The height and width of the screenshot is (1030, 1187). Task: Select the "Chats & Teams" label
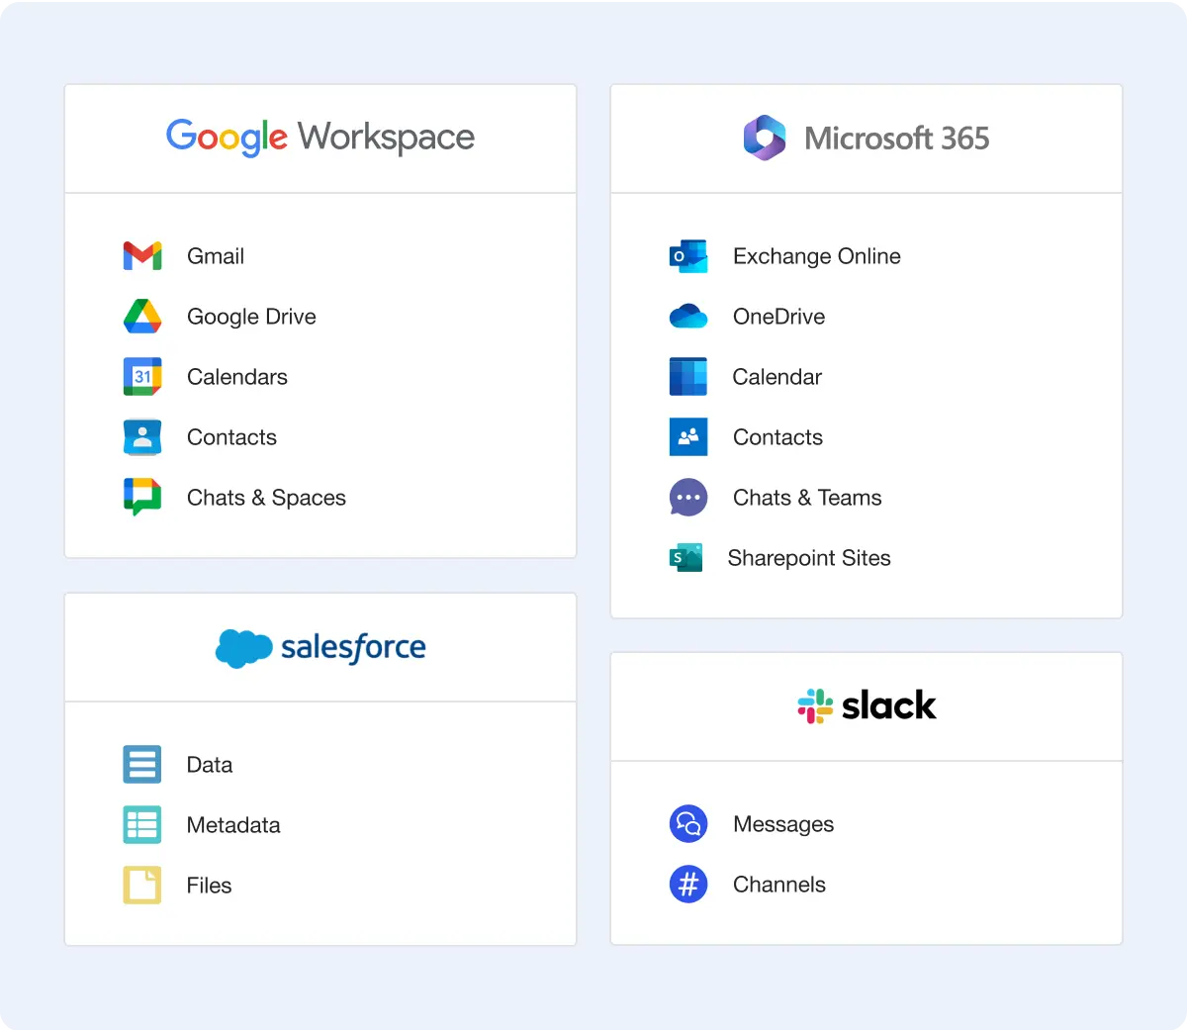[x=807, y=498]
